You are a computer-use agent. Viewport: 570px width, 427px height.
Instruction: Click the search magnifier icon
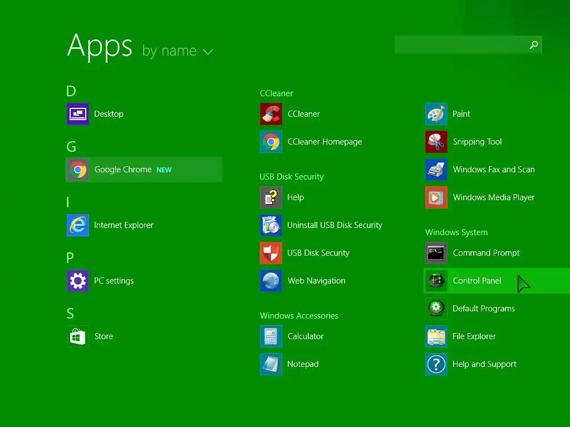534,44
